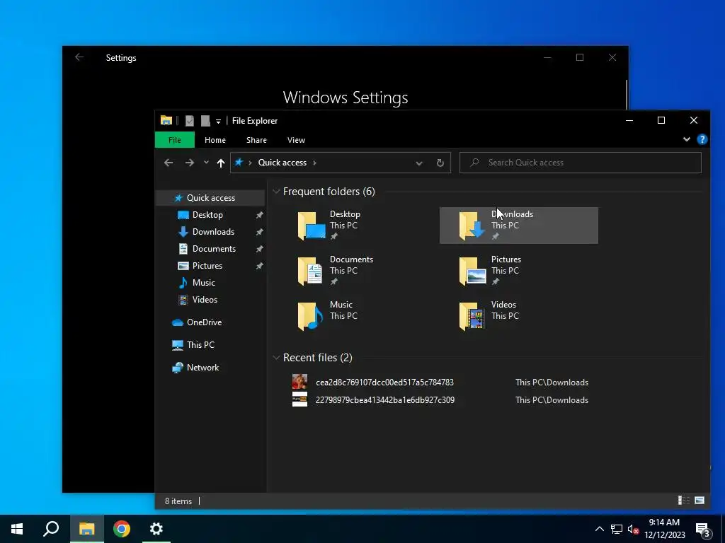Open Videos folder tile in Frequent folders
The width and height of the screenshot is (725, 543).
pyautogui.click(x=519, y=316)
